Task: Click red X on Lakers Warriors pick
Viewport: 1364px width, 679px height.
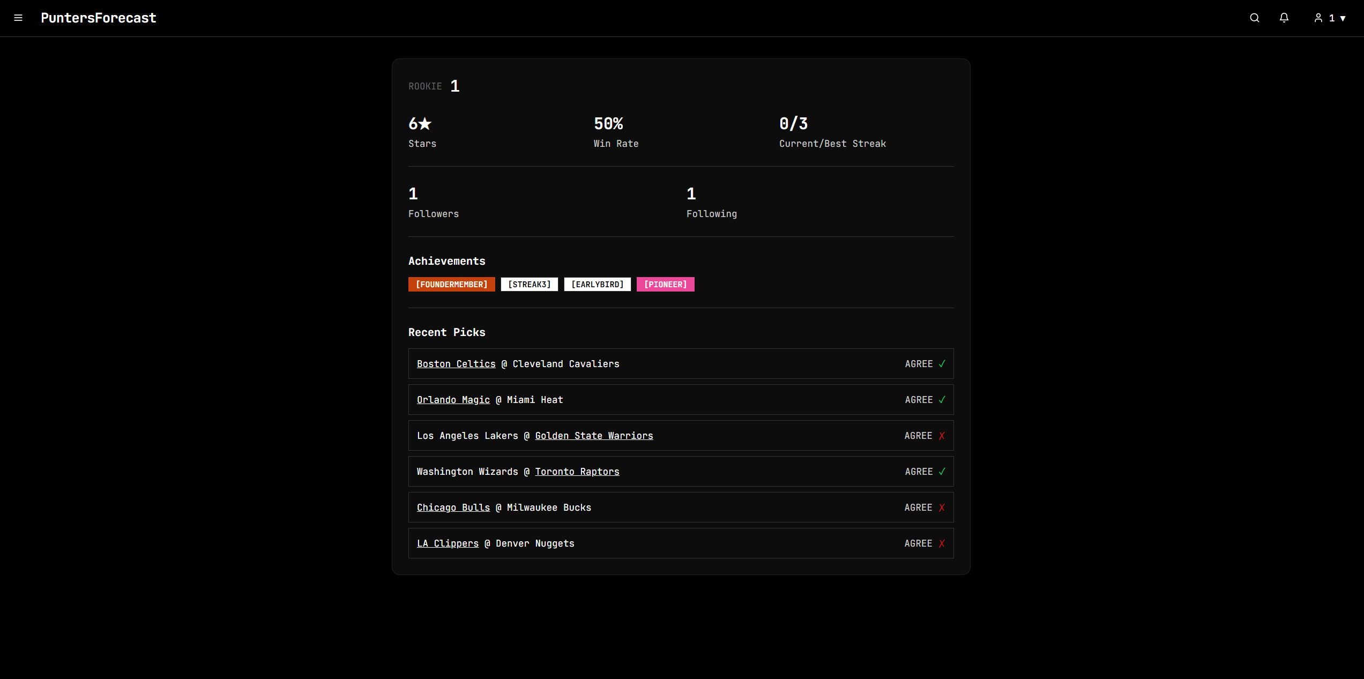Action: (x=942, y=436)
